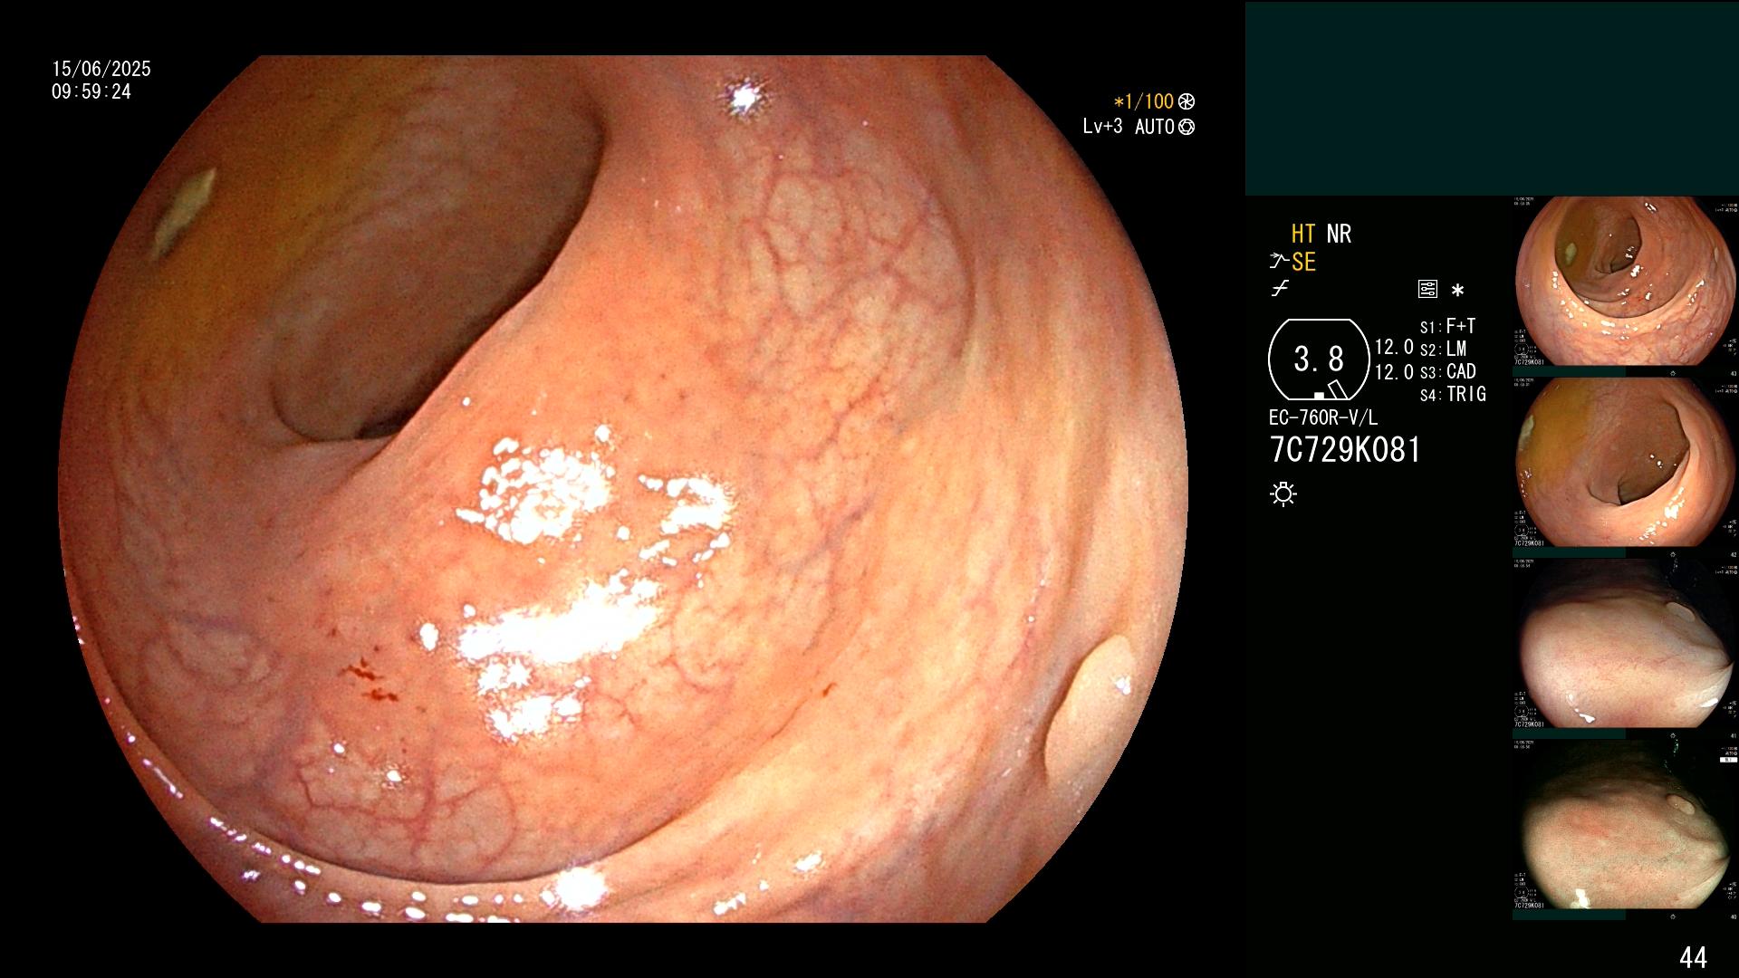Click the tone curve icon beside SE
The width and height of the screenshot is (1739, 978).
click(x=1278, y=262)
